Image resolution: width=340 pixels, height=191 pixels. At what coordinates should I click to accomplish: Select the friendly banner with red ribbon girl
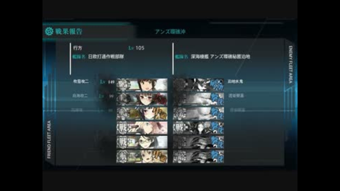[142, 99]
